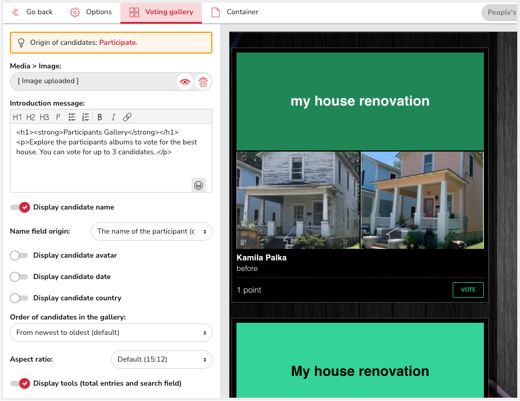Disable Display candidate name toggle

[20, 207]
